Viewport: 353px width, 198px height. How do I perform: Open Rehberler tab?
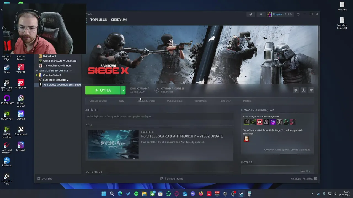pos(225,101)
